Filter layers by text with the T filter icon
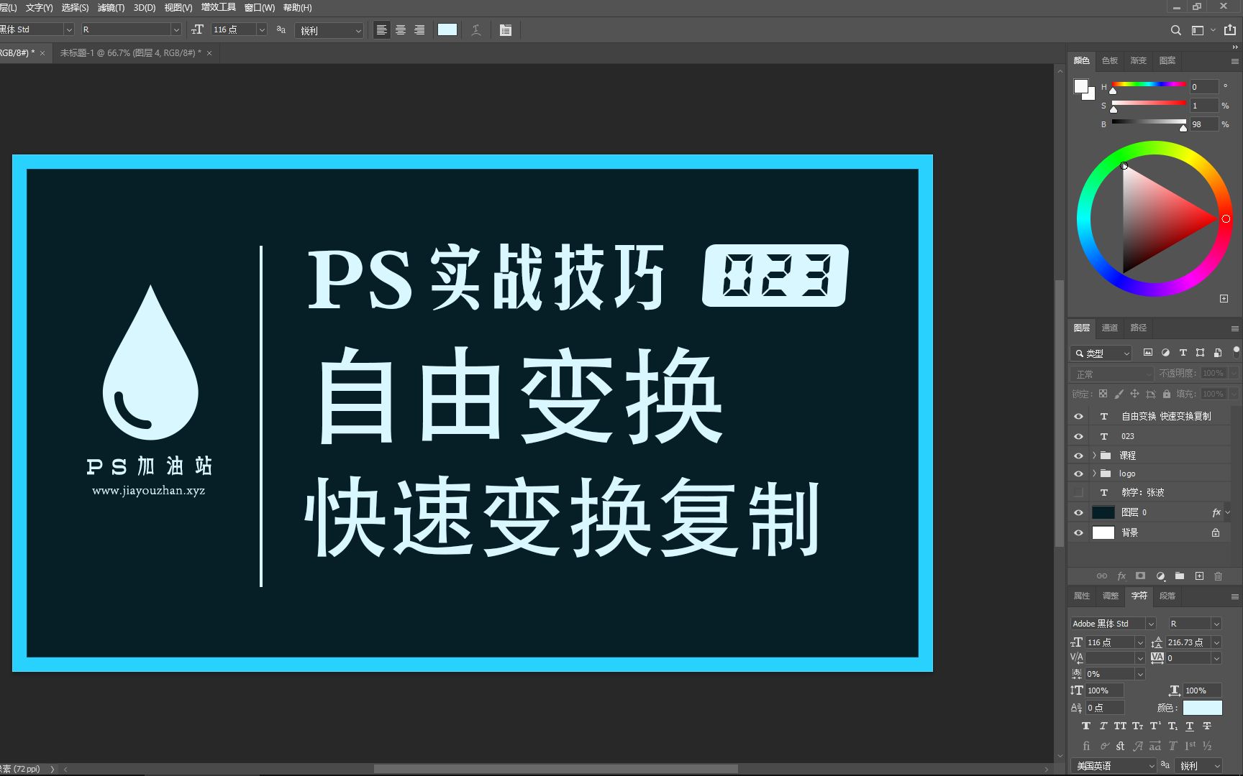Screen dimensions: 1243x776 pos(1183,353)
